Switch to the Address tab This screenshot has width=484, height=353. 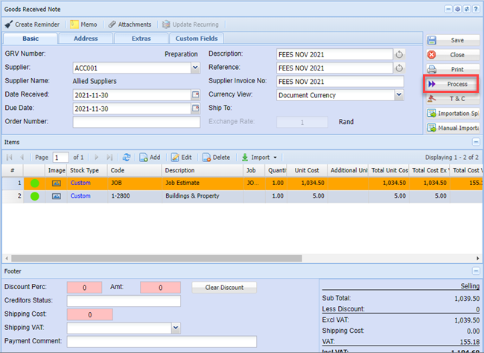(85, 39)
